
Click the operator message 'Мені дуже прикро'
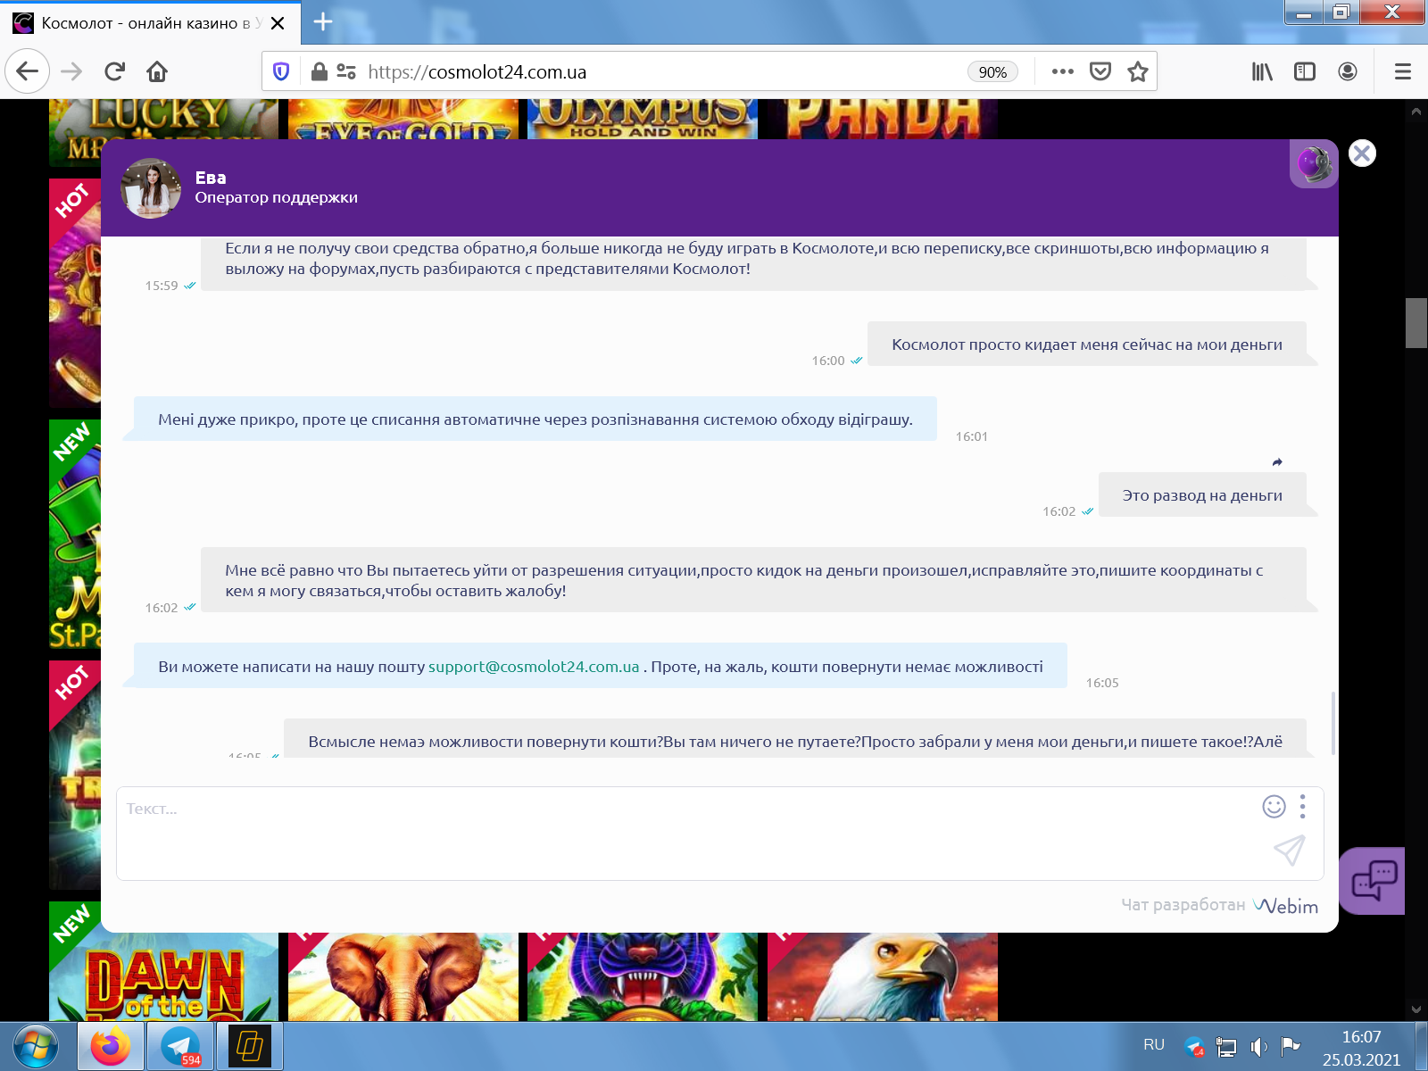535,419
